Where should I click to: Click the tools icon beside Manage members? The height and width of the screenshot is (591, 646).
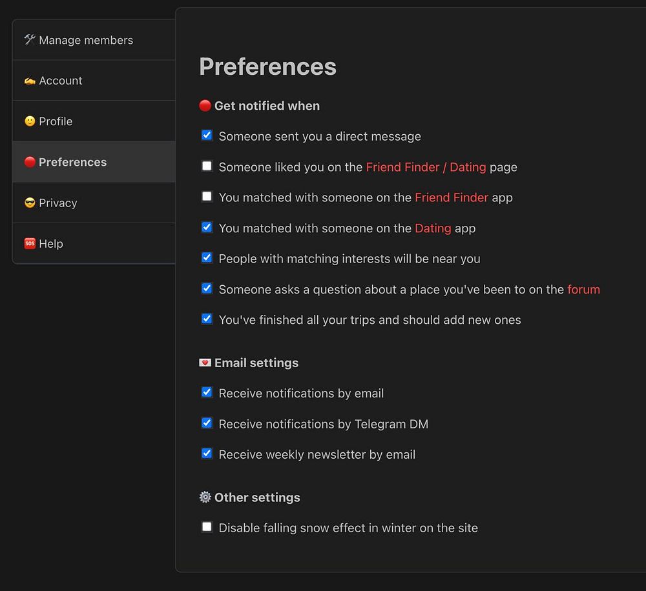[x=30, y=40]
